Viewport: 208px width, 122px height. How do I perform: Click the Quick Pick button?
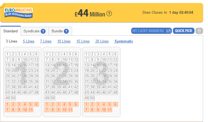[184, 31]
